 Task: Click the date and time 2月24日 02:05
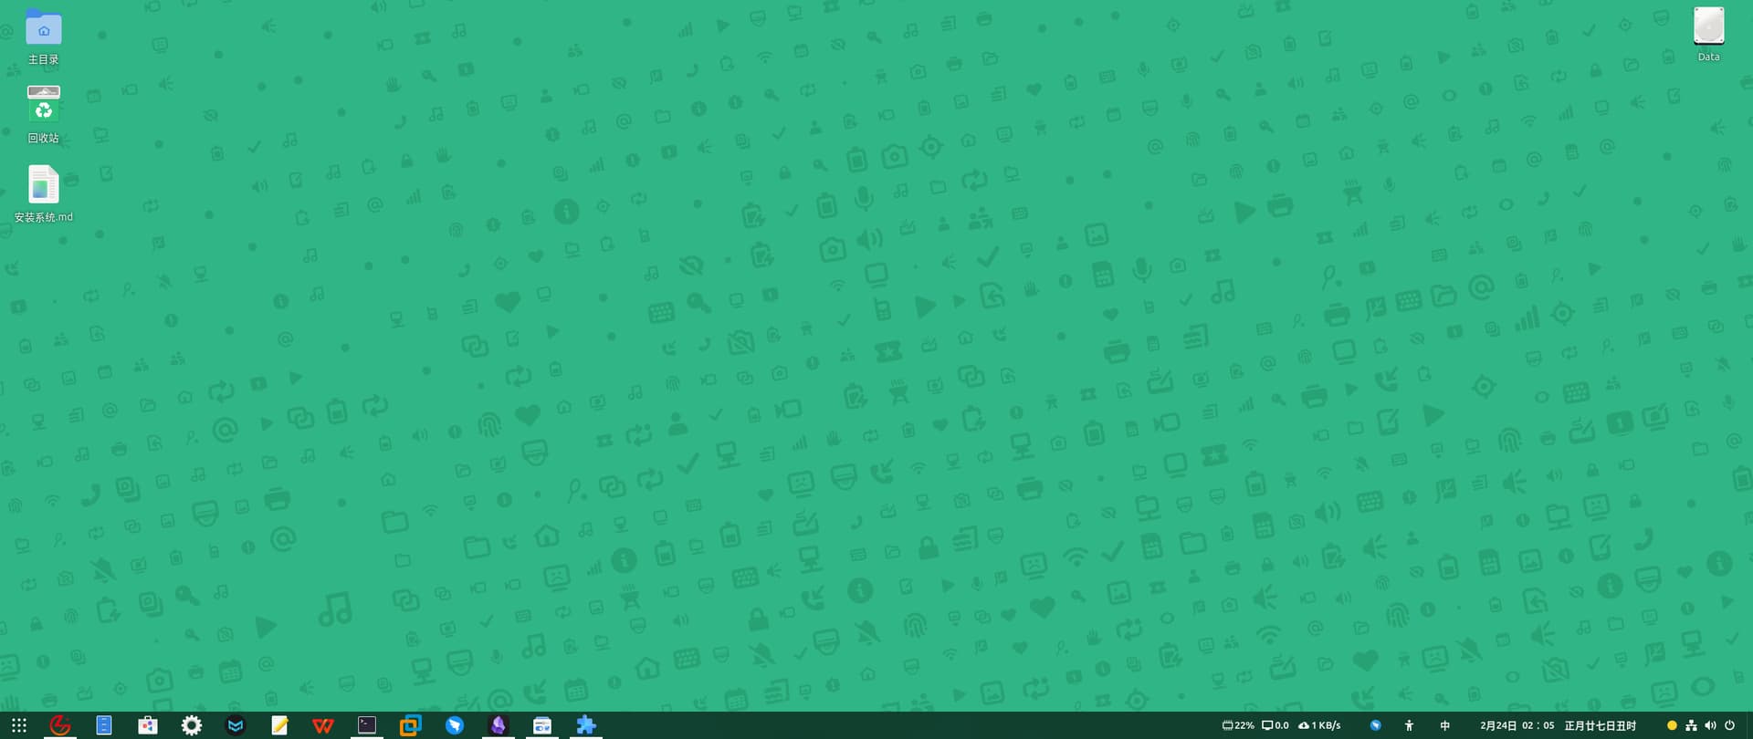click(1517, 725)
